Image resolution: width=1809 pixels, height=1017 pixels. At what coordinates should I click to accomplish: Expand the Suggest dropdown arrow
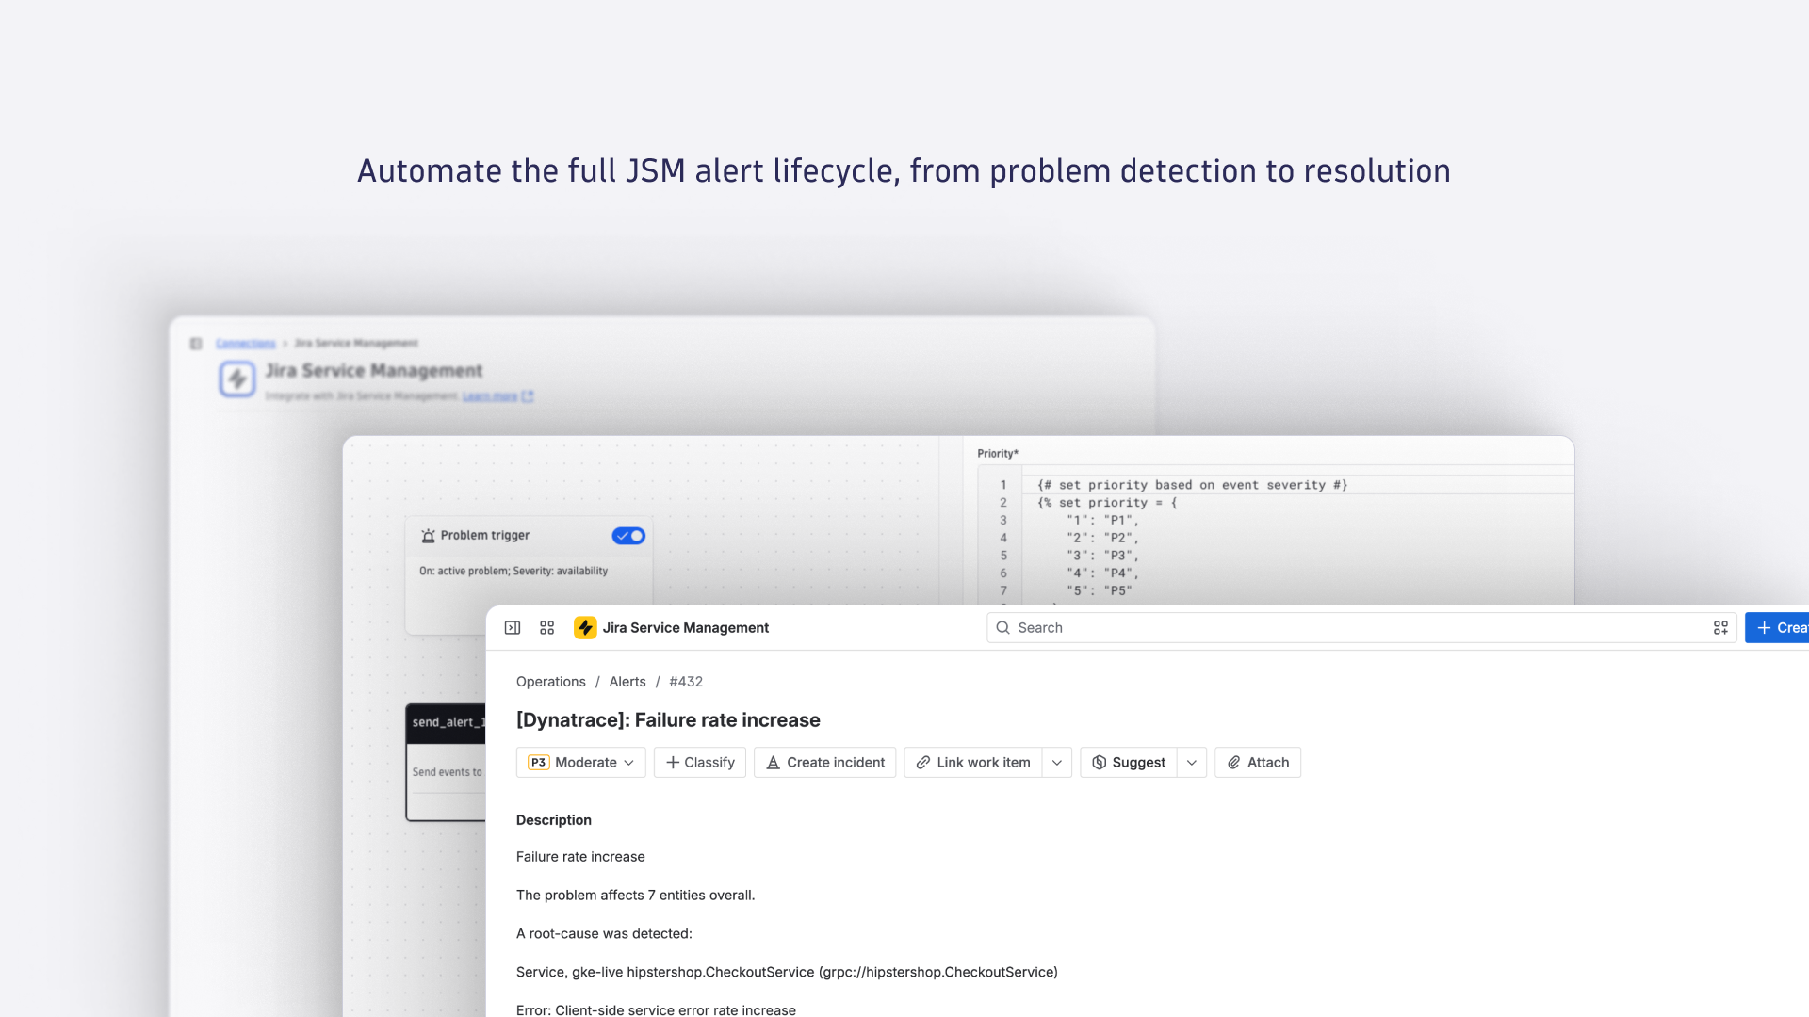click(x=1192, y=763)
